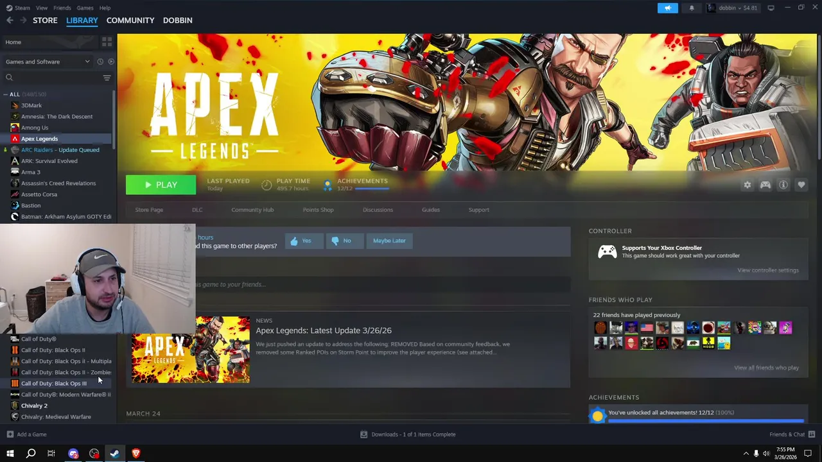Open Apex Legends Store Page link

149,210
